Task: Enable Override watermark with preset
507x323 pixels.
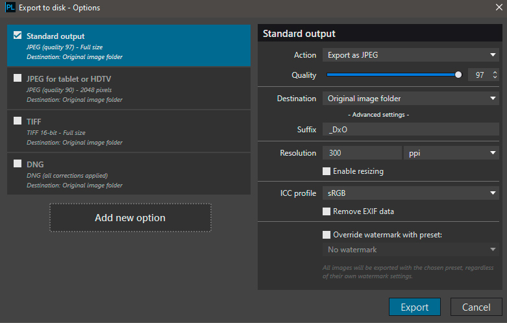Action: [327, 234]
